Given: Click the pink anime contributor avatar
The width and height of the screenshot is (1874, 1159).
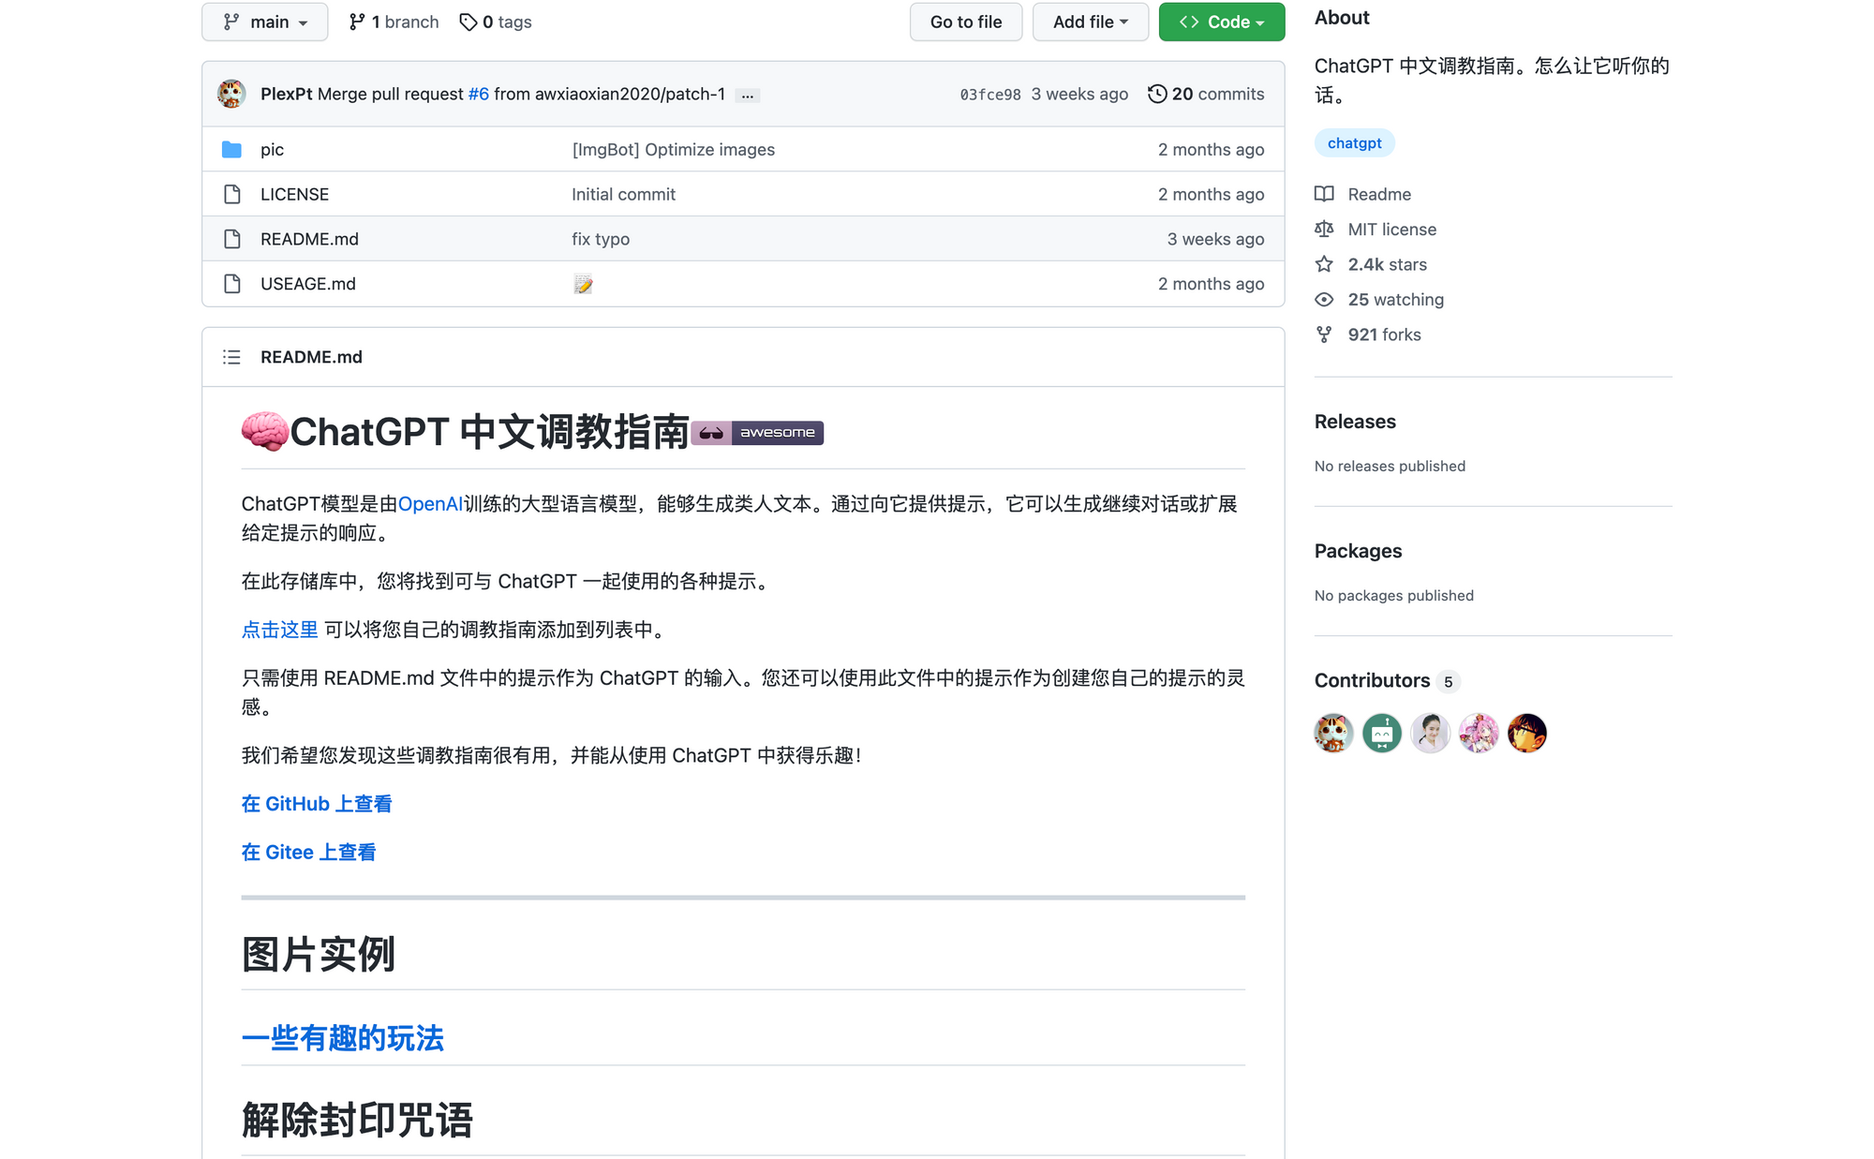Looking at the screenshot, I should (1479, 733).
